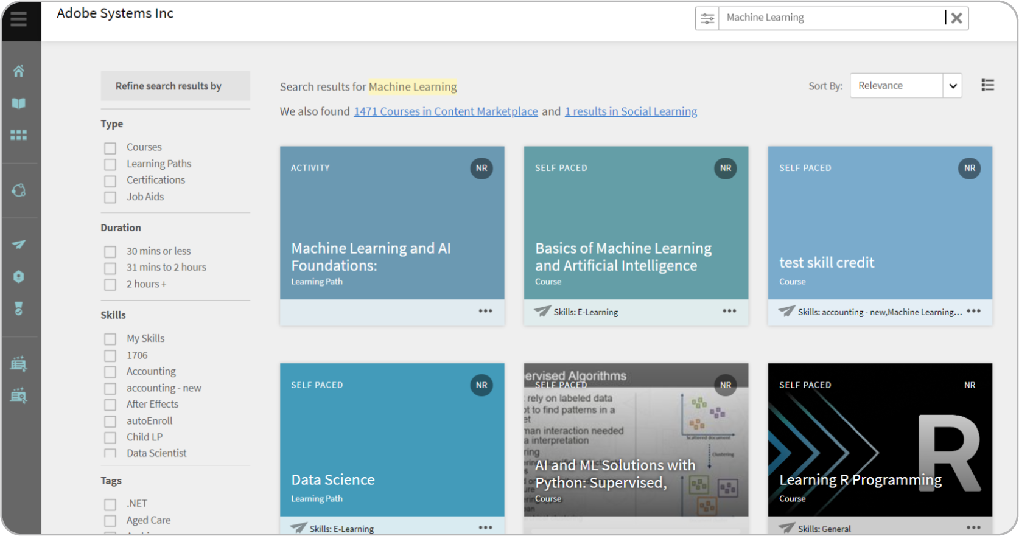The image size is (1019, 536).
Task: Click inside the Machine Learning search field
Action: 832,18
